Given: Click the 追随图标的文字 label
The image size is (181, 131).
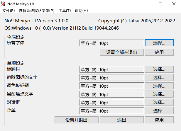Looking at the screenshot, I should 22,77.
